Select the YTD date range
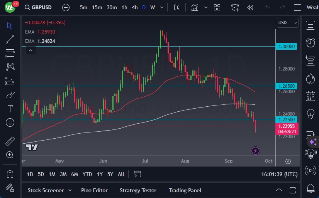Viewport: 319px width, 198px height. point(87,174)
